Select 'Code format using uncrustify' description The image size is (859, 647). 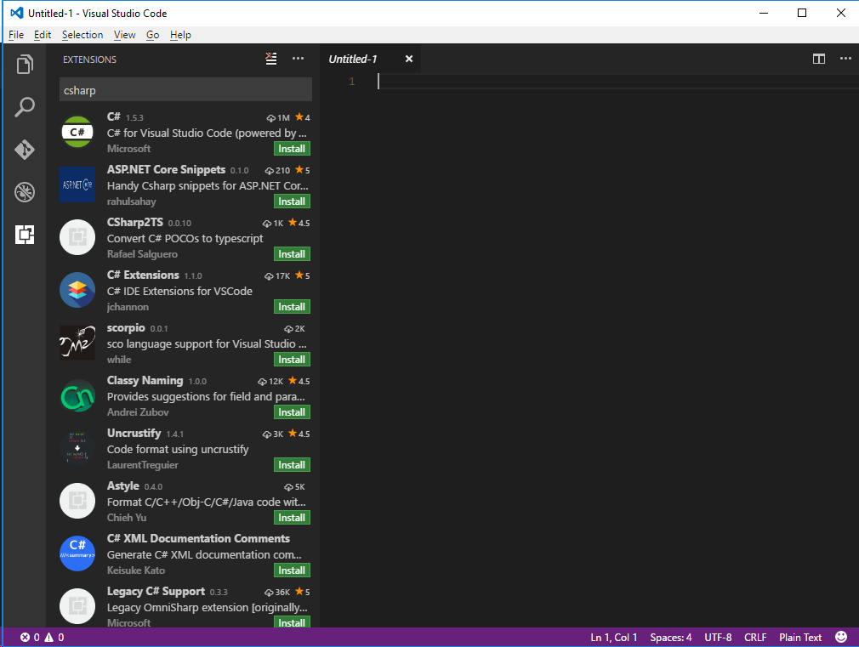(x=178, y=449)
